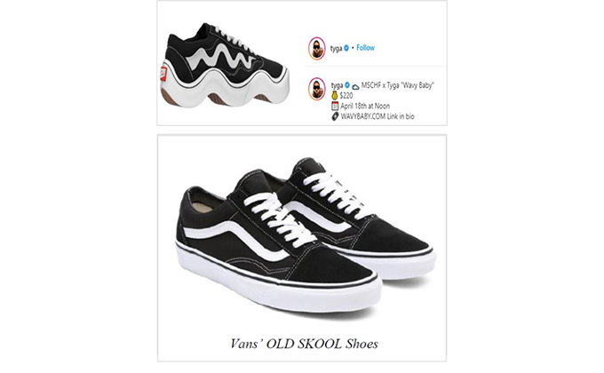Click the Vans' OLD SKOOL Shoes caption
Image resolution: width=604 pixels, height=373 pixels.
pos(304,344)
